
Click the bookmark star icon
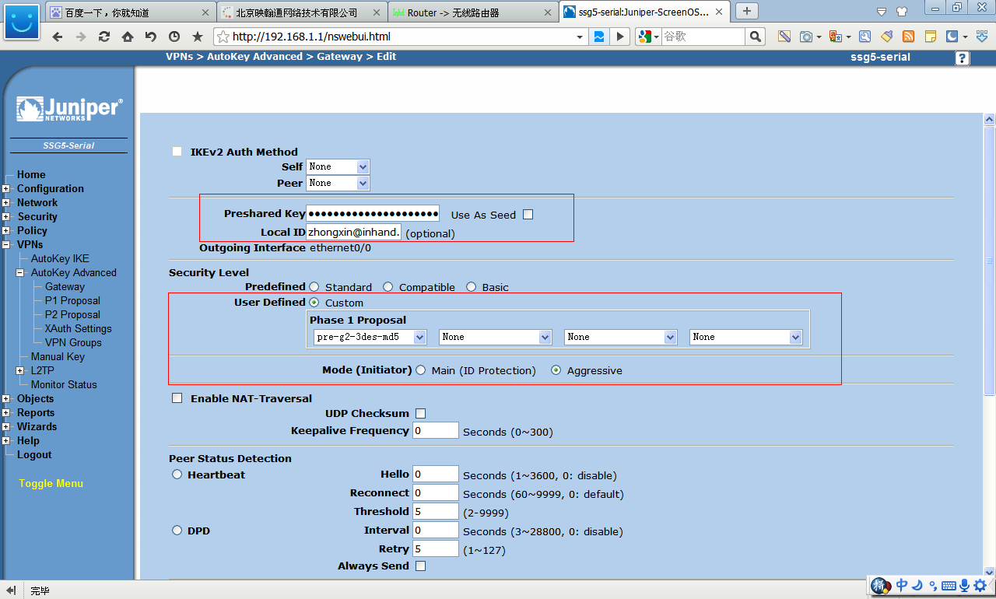(x=198, y=37)
